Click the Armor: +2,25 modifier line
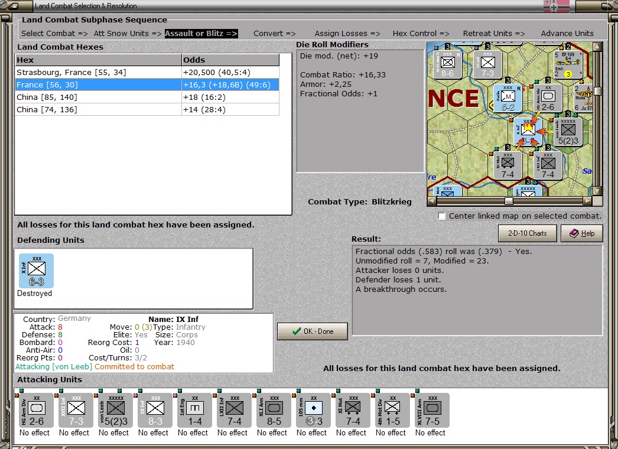 326,84
